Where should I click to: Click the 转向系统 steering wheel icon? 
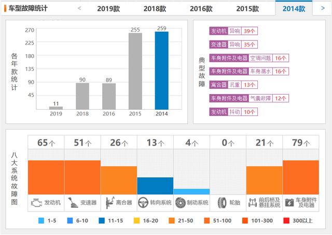(x=143, y=203)
